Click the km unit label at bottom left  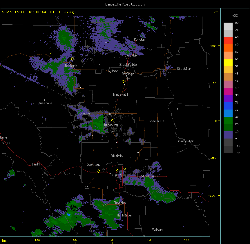pyautogui.click(x=4, y=241)
